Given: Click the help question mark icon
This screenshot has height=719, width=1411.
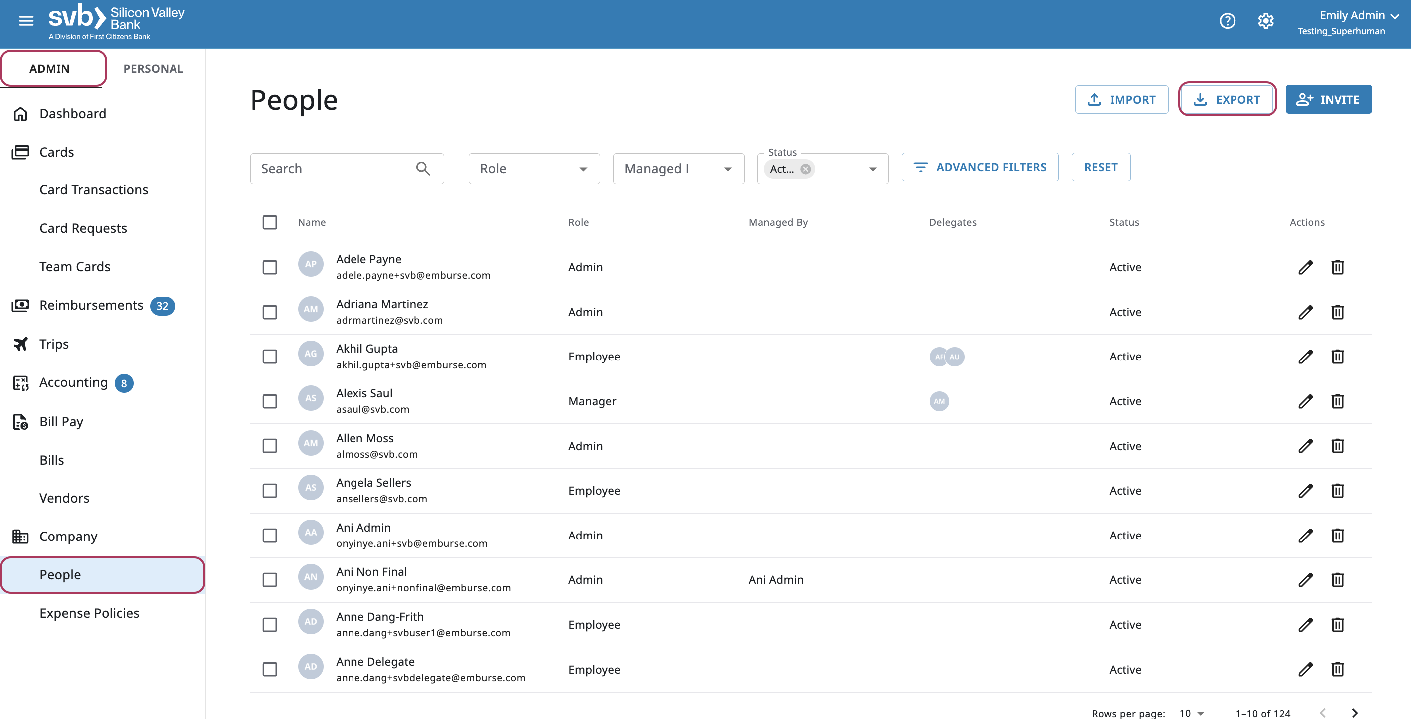Looking at the screenshot, I should point(1227,21).
